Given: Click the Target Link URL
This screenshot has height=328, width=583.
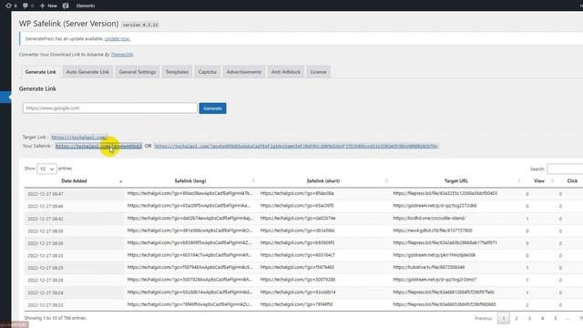Looking at the screenshot, I should pos(79,138).
